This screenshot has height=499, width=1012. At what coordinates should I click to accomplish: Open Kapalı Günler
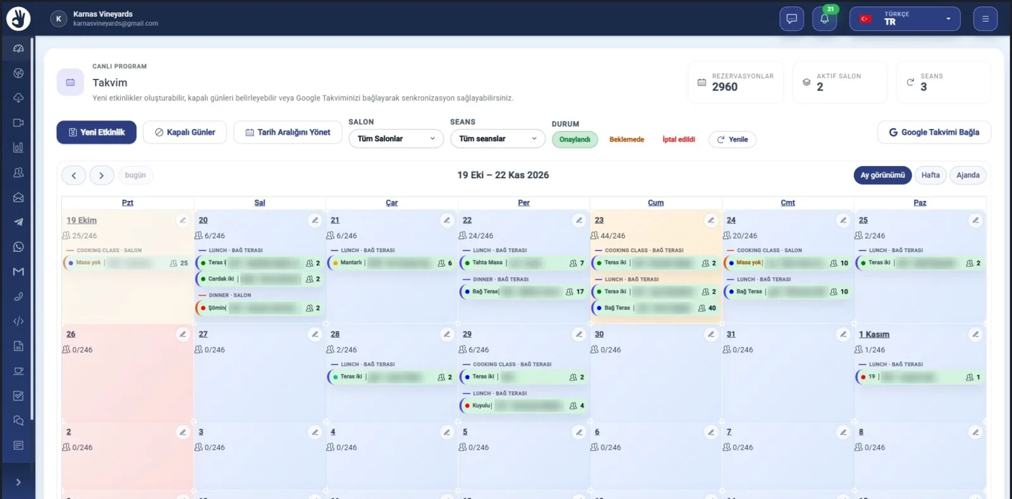(185, 133)
